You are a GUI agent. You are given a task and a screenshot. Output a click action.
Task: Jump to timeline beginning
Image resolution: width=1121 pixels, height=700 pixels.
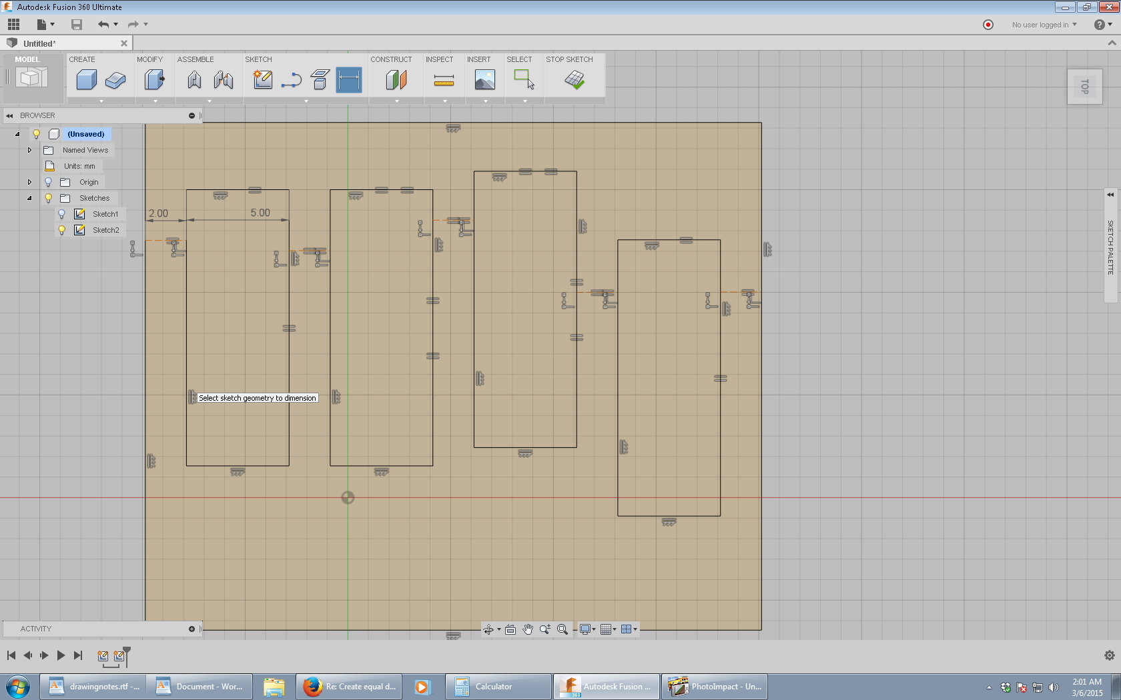pos(11,655)
